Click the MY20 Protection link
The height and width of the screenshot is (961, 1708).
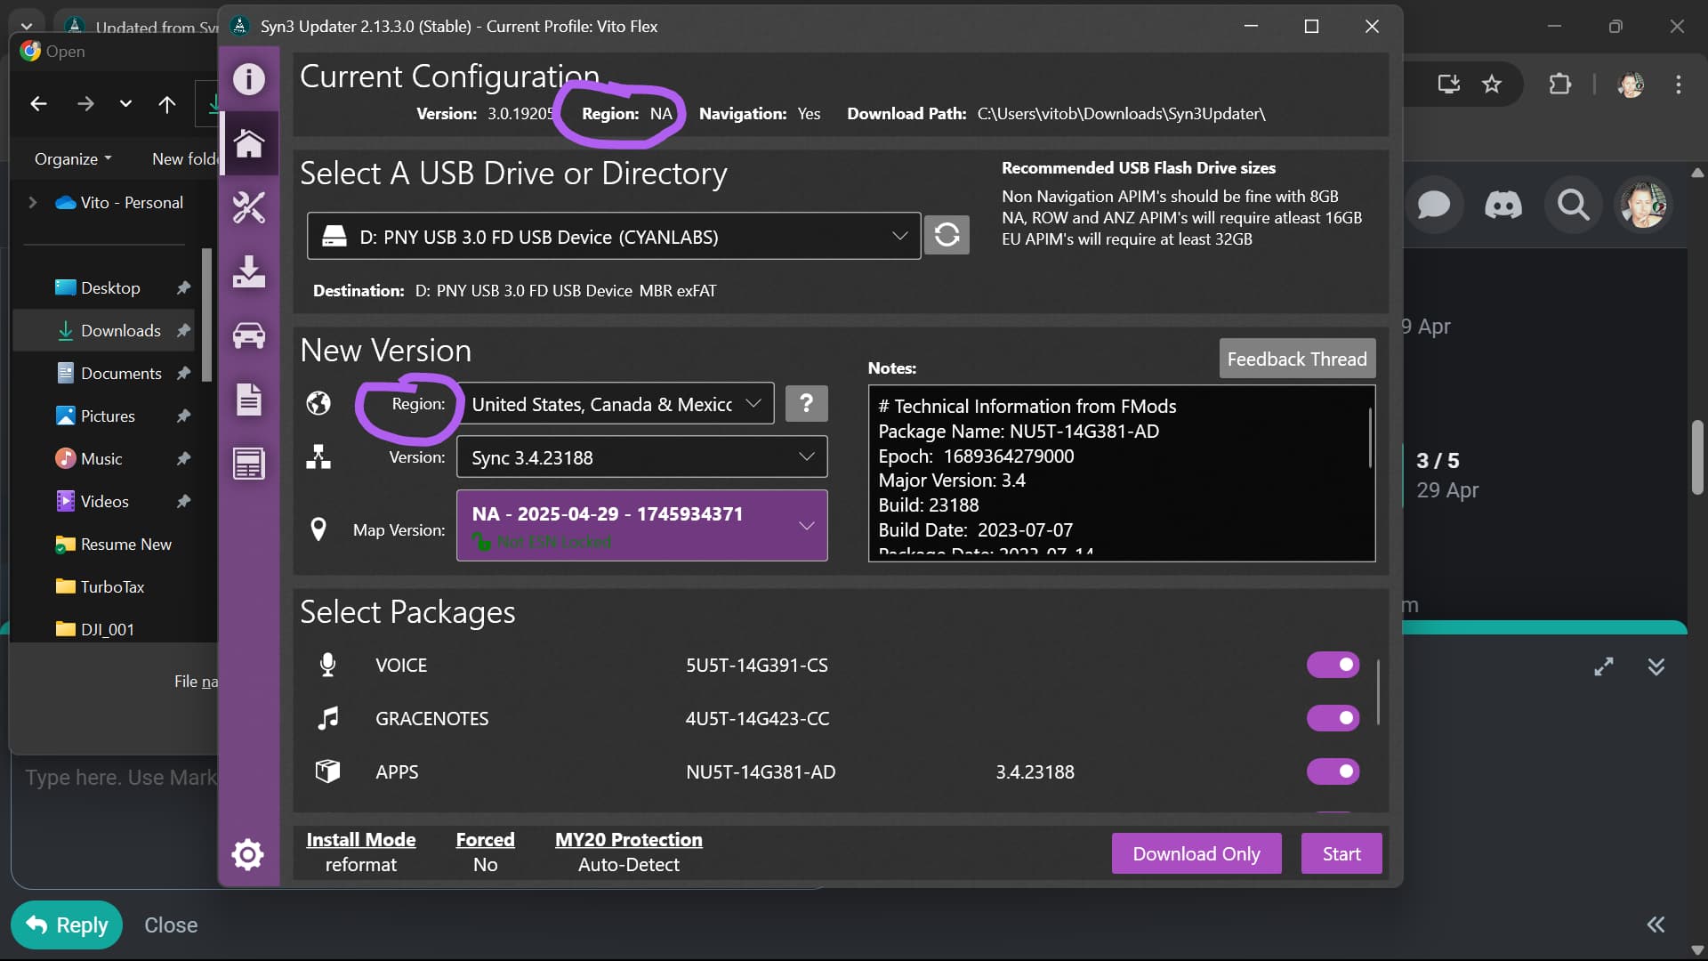[629, 839]
